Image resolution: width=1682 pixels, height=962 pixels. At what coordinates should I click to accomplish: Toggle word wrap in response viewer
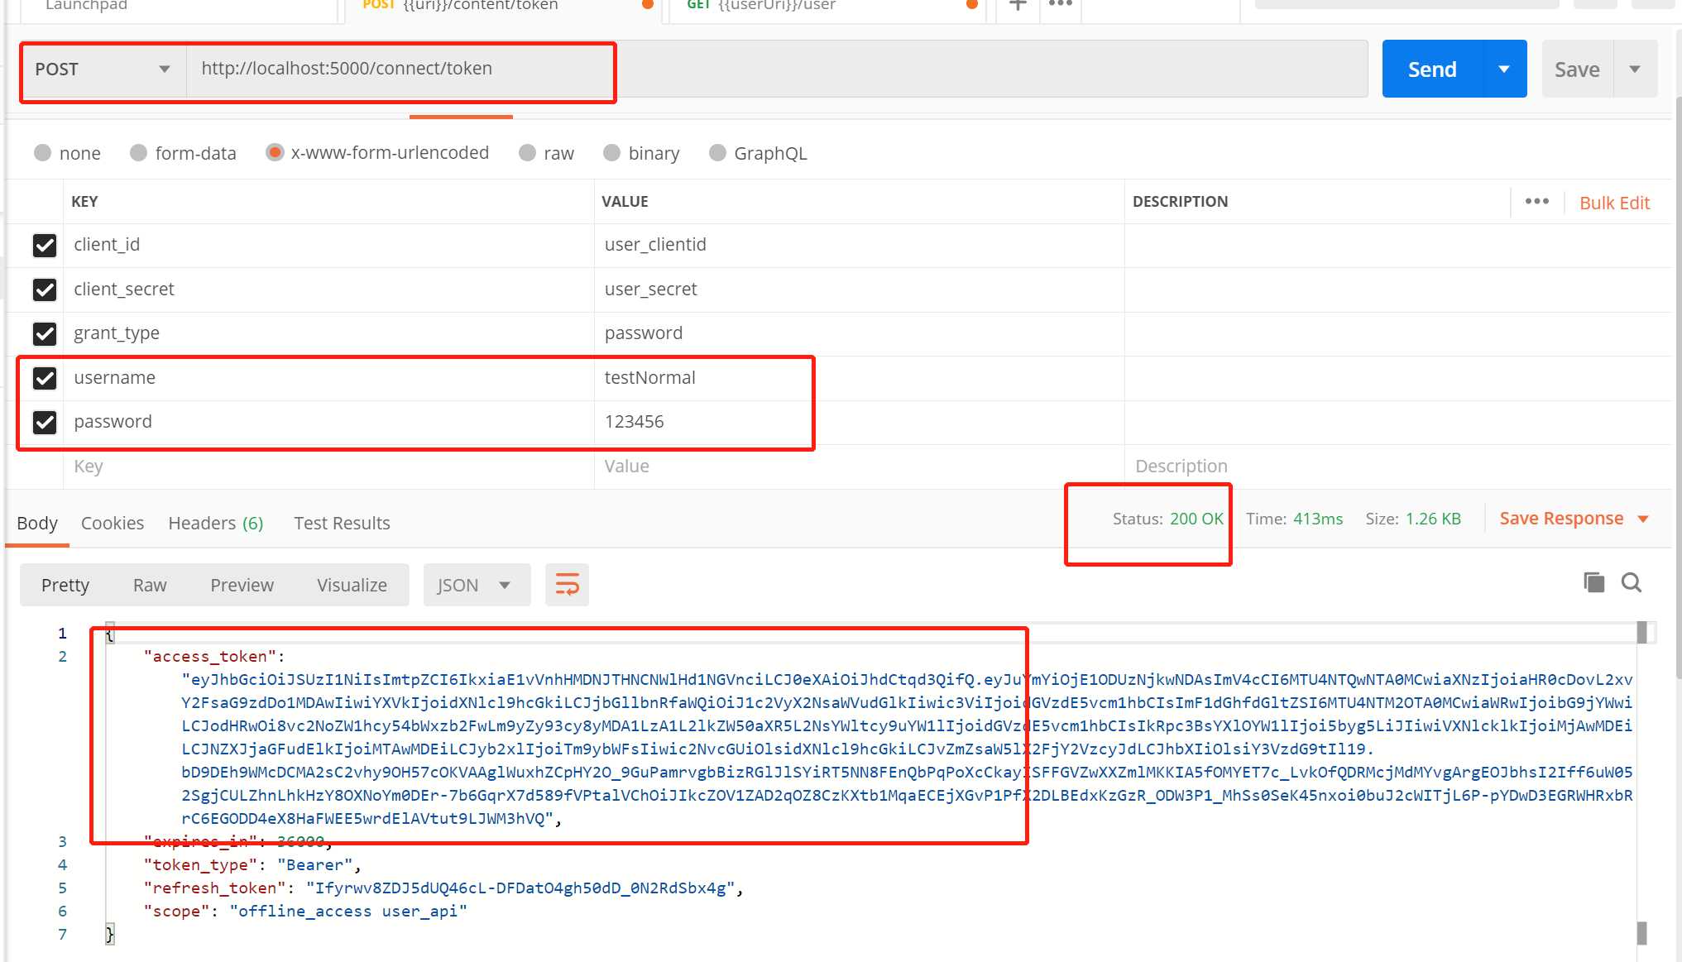pyautogui.click(x=567, y=585)
